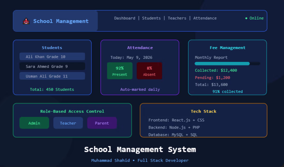This screenshot has height=167, width=284.
Task: Click the Database: MySQL + SQL line
Action: [x=173, y=134]
